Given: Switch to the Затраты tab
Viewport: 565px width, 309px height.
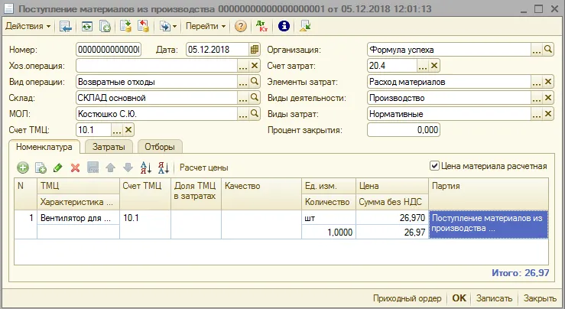Looking at the screenshot, I should [109, 147].
